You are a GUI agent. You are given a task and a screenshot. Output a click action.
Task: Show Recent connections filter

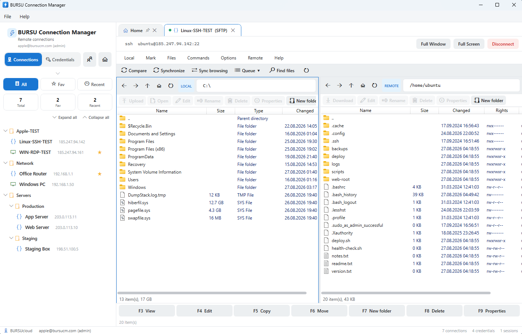pos(95,84)
